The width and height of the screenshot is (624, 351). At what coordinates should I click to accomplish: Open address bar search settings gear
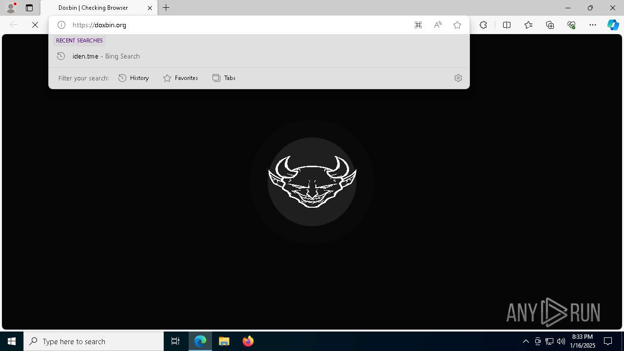point(458,78)
